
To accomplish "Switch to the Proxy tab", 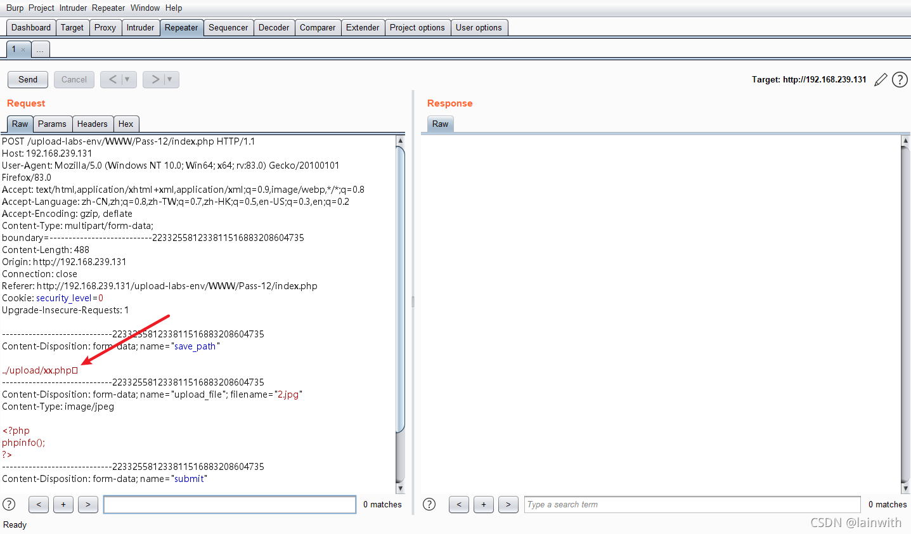I will point(105,27).
